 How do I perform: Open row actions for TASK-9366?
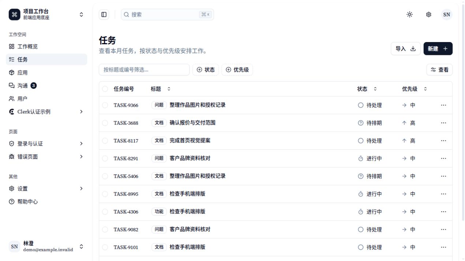click(444, 105)
